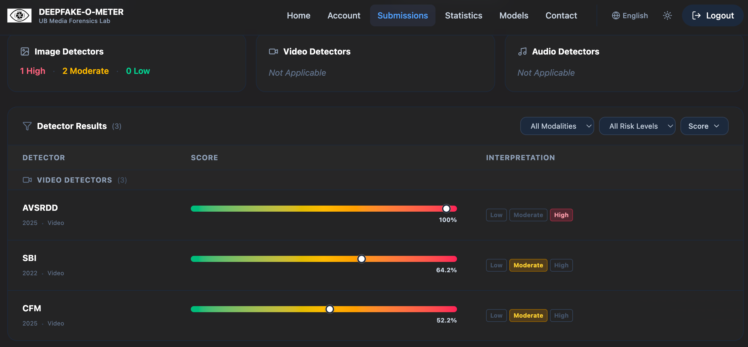Click Not Applicable under Audio Detectors
The image size is (748, 347).
(x=546, y=73)
